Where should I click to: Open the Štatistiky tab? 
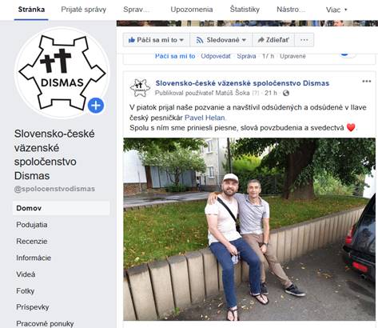tap(245, 10)
